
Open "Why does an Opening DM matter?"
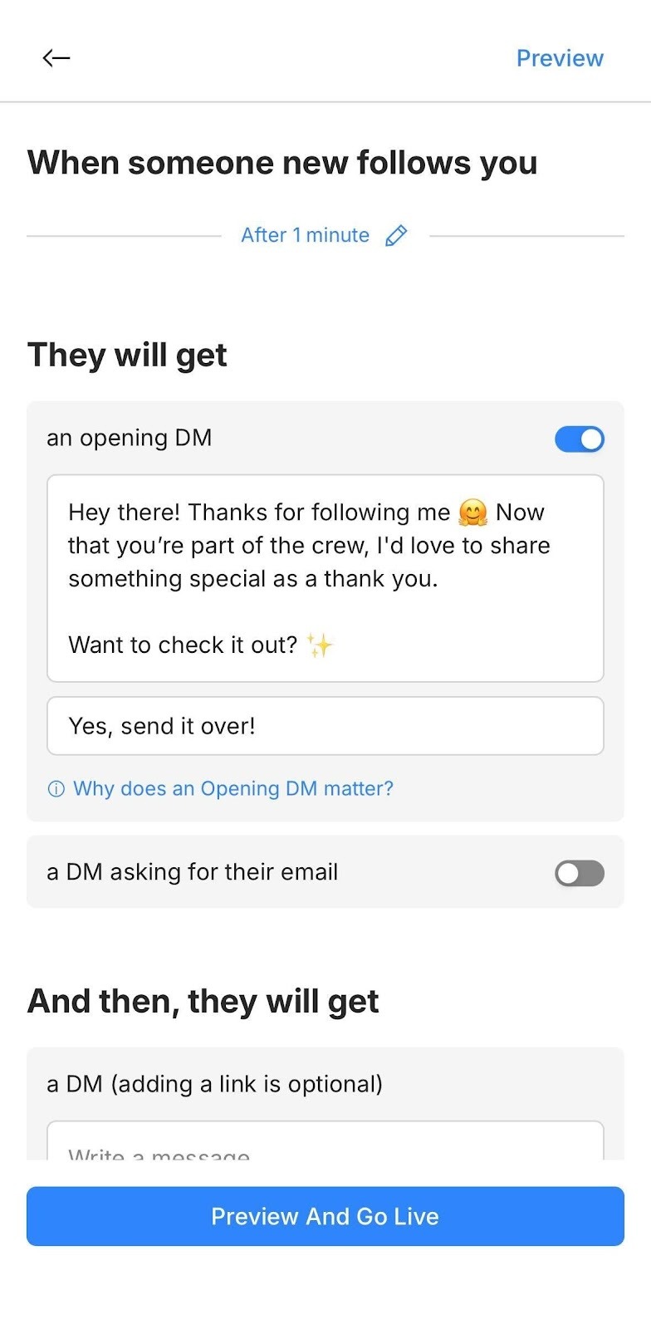click(x=232, y=789)
